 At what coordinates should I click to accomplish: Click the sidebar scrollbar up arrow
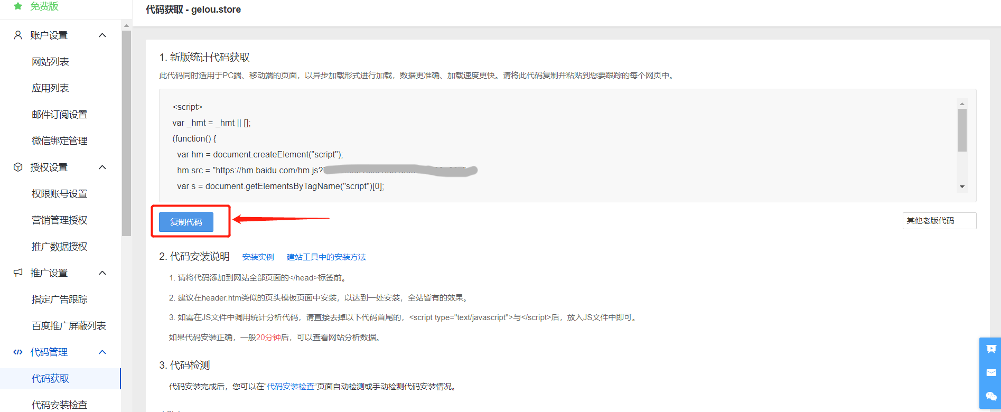(x=126, y=25)
